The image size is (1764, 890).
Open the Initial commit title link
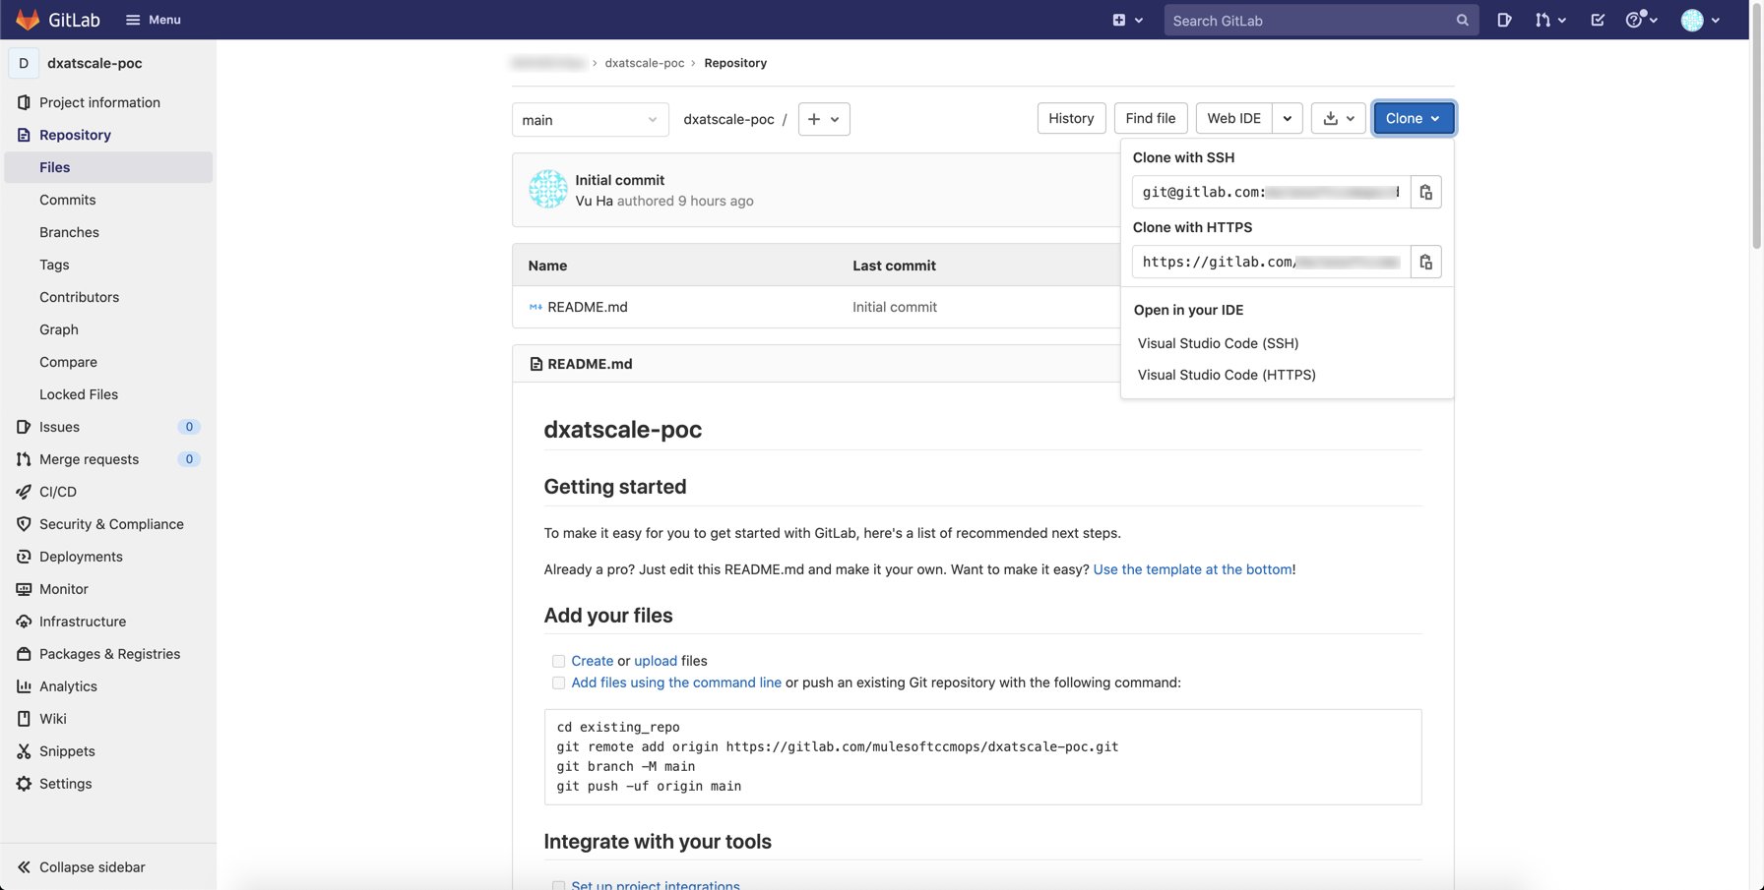pyautogui.click(x=619, y=180)
